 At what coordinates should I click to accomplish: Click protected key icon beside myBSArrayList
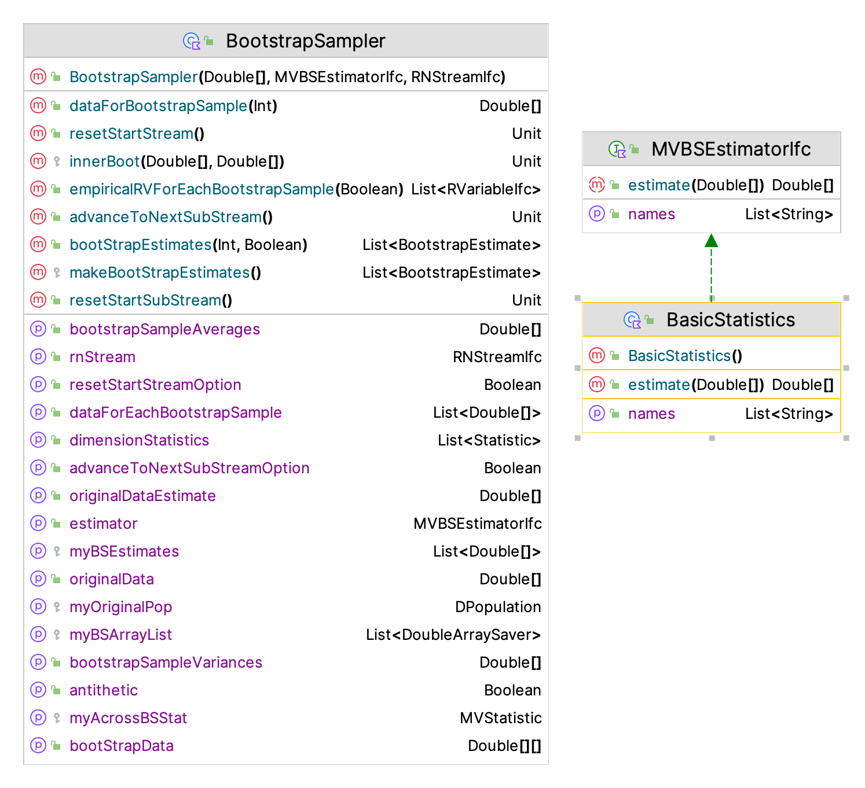(x=57, y=635)
